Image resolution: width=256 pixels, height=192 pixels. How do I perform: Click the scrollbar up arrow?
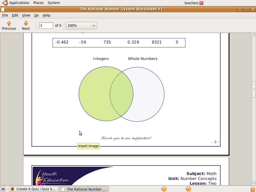[x=254, y=35]
